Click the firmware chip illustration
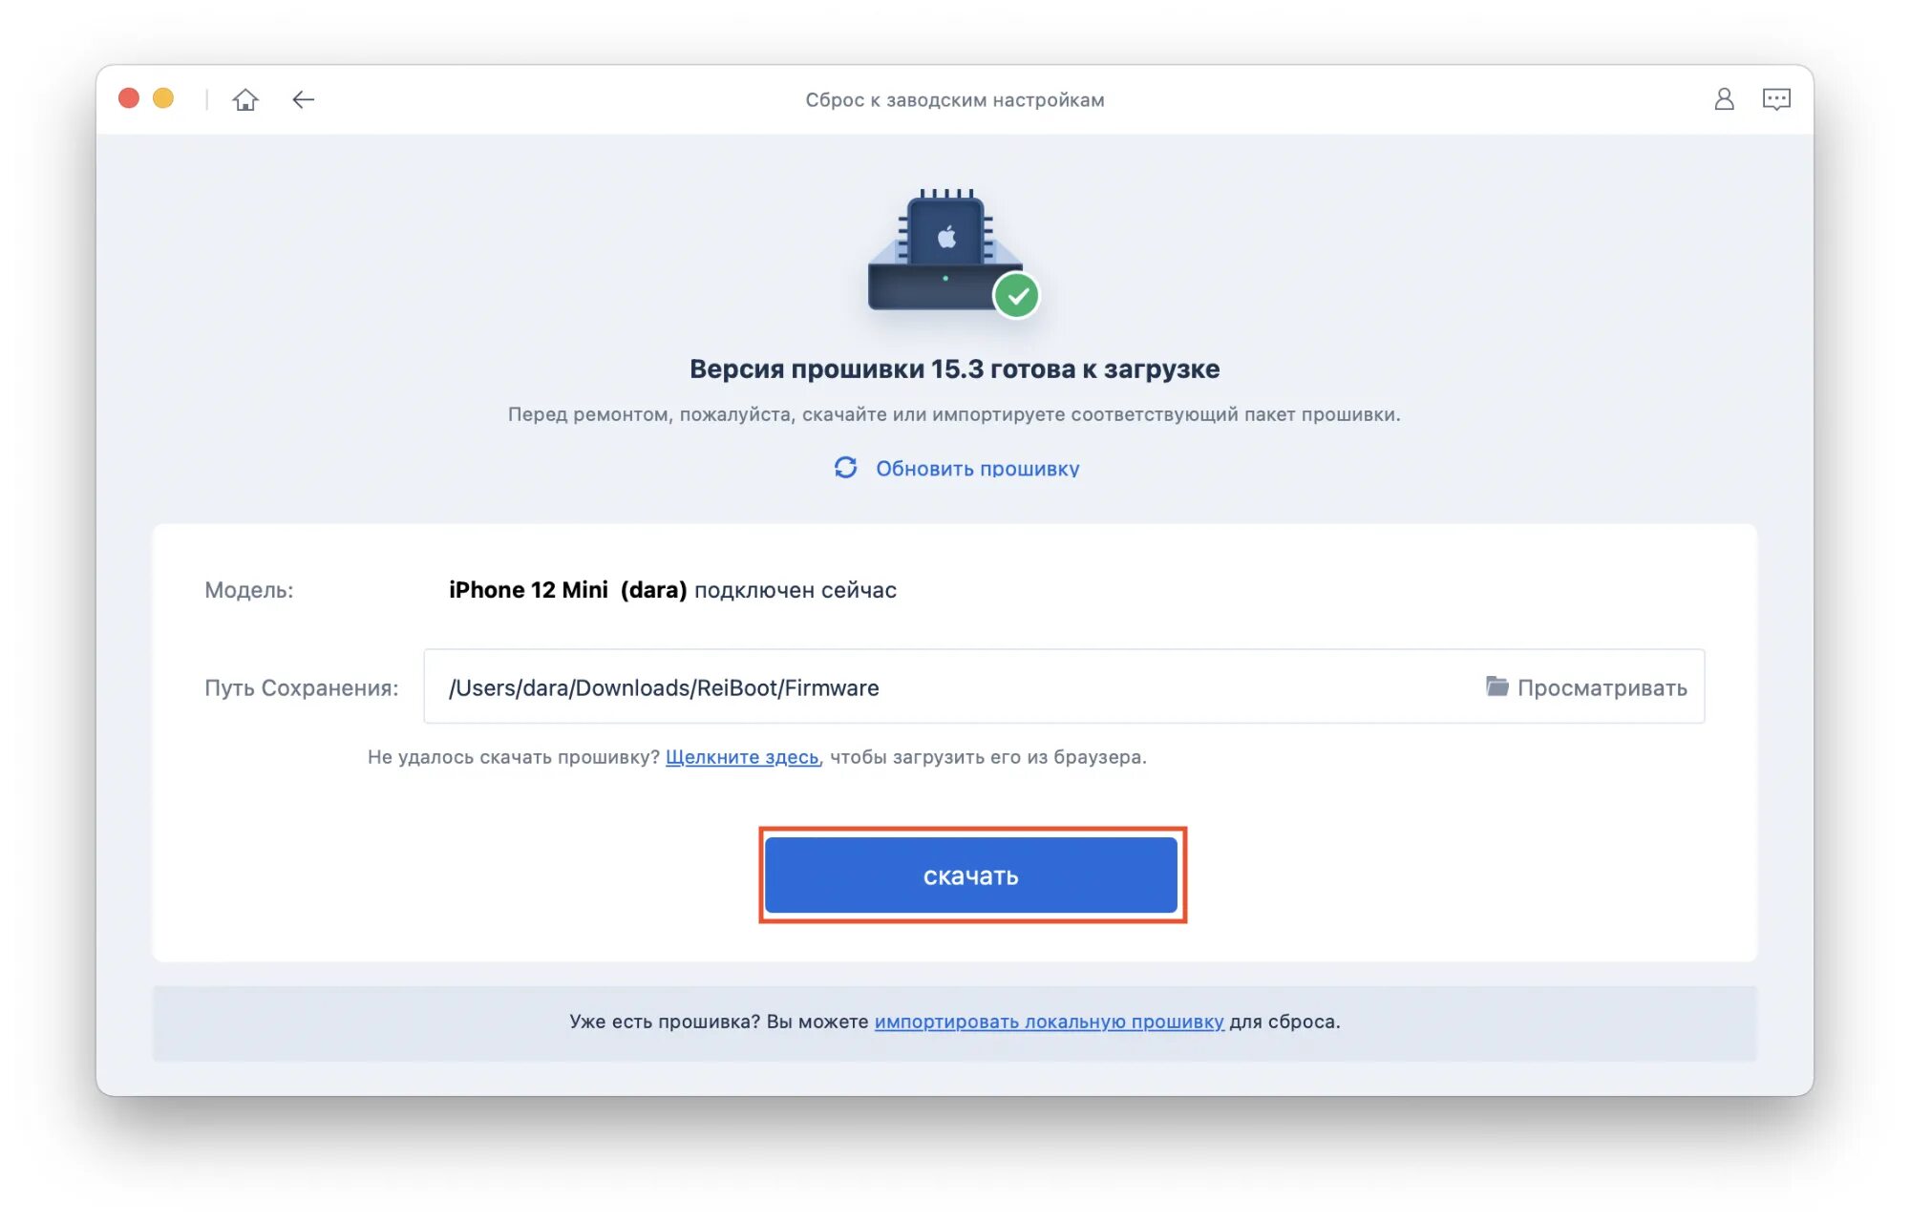 point(953,252)
